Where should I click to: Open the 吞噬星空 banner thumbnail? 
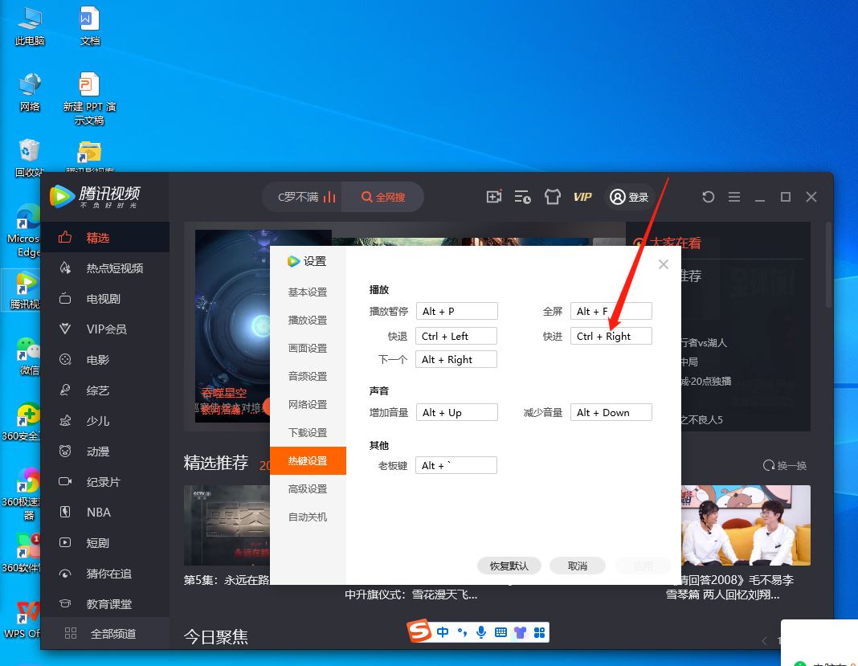(233, 325)
